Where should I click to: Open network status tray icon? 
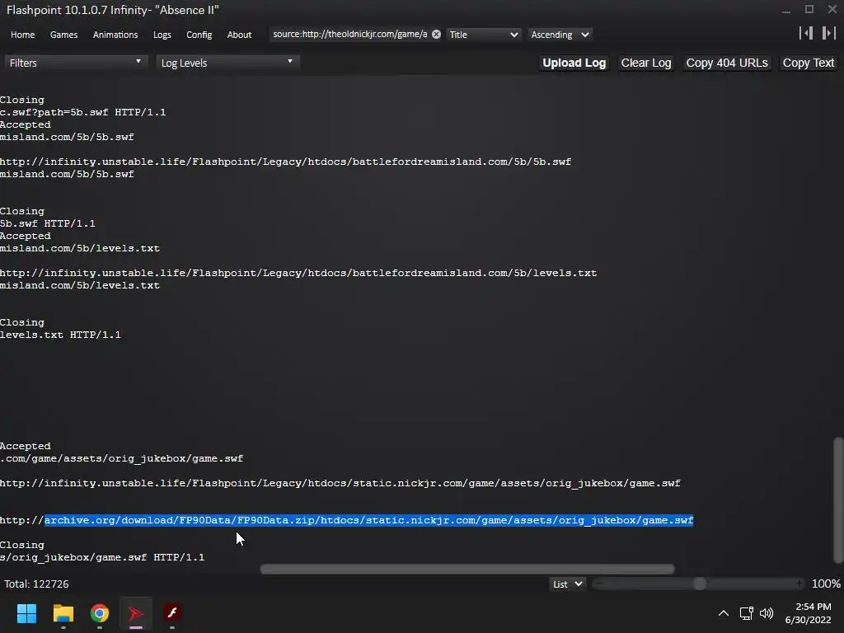point(746,613)
